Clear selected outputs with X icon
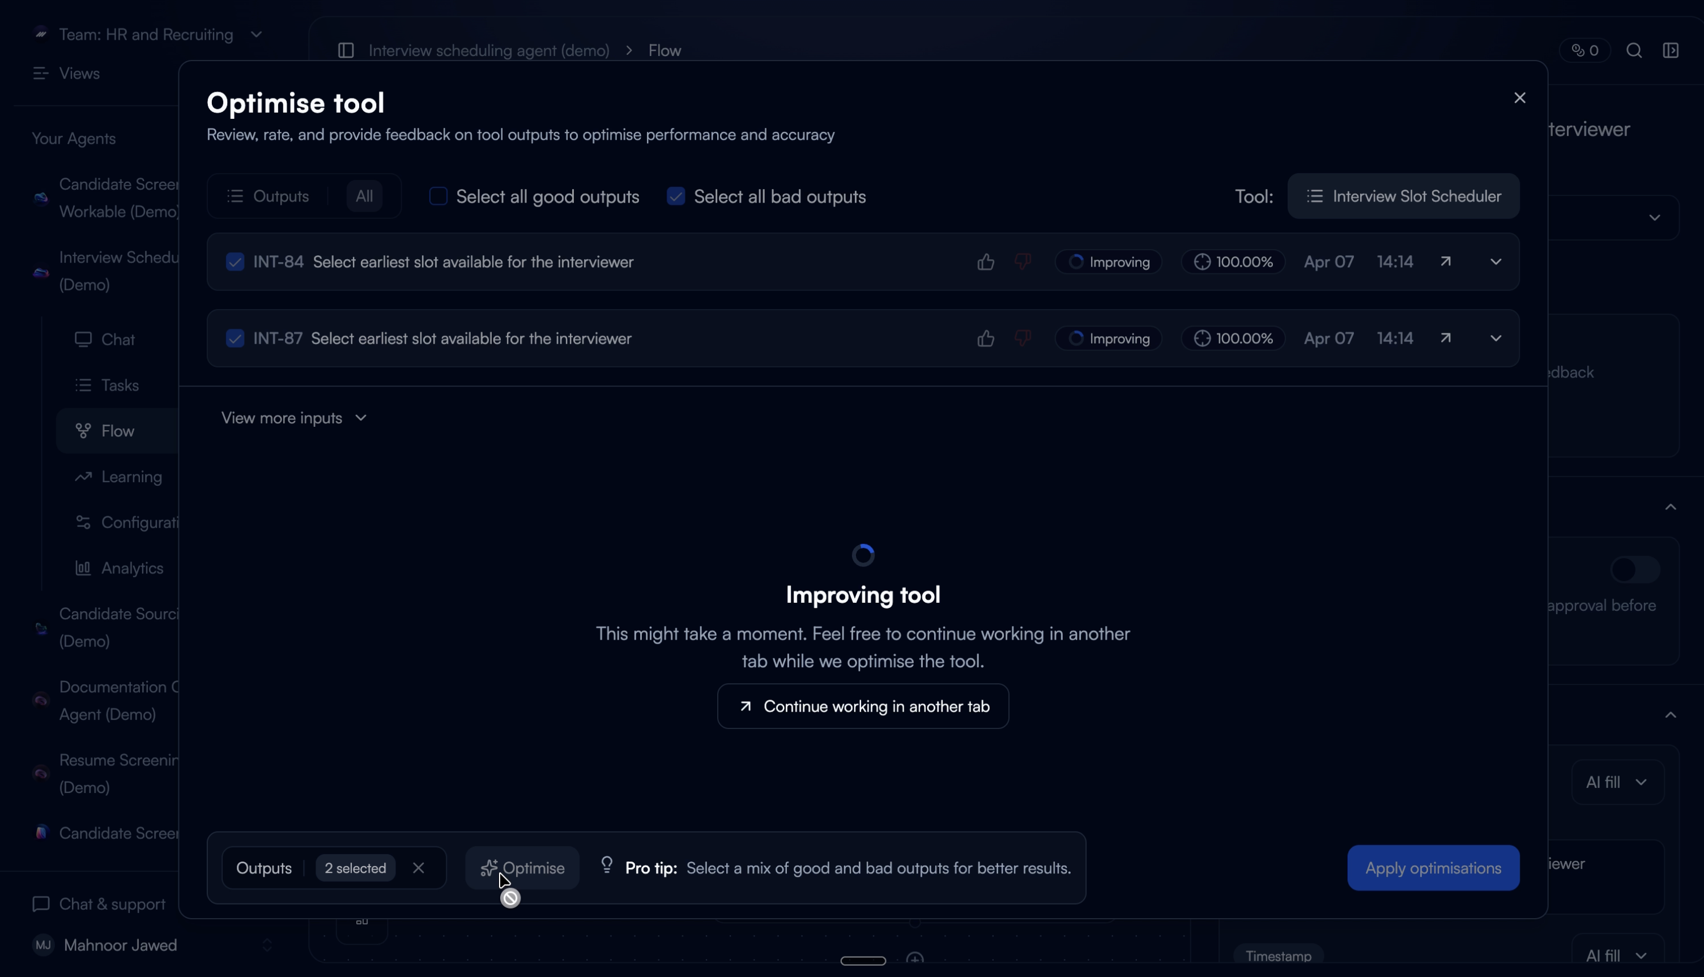 [x=418, y=868]
